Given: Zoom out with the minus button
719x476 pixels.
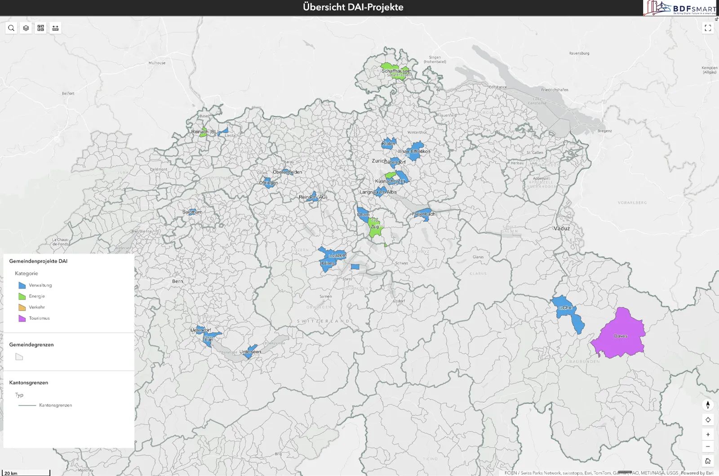Looking at the screenshot, I should 708,446.
